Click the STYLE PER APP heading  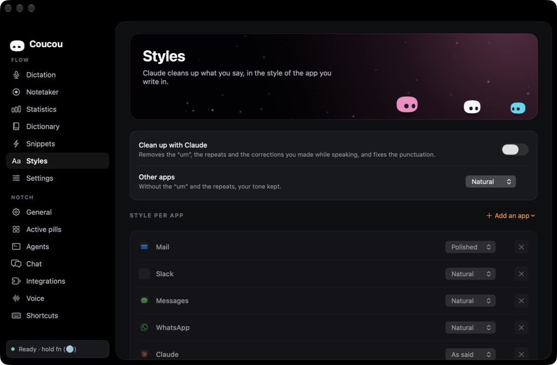[x=156, y=215]
